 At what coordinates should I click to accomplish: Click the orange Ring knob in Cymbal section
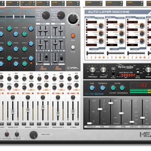click(73, 36)
